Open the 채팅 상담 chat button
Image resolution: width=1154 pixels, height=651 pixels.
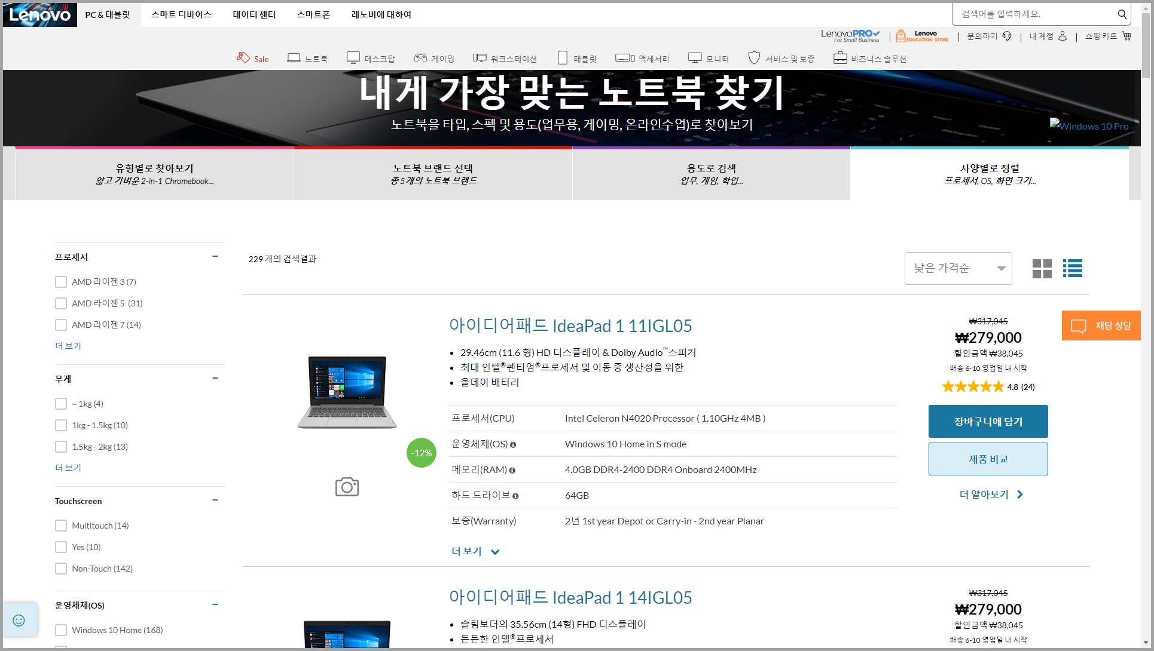click(x=1101, y=325)
